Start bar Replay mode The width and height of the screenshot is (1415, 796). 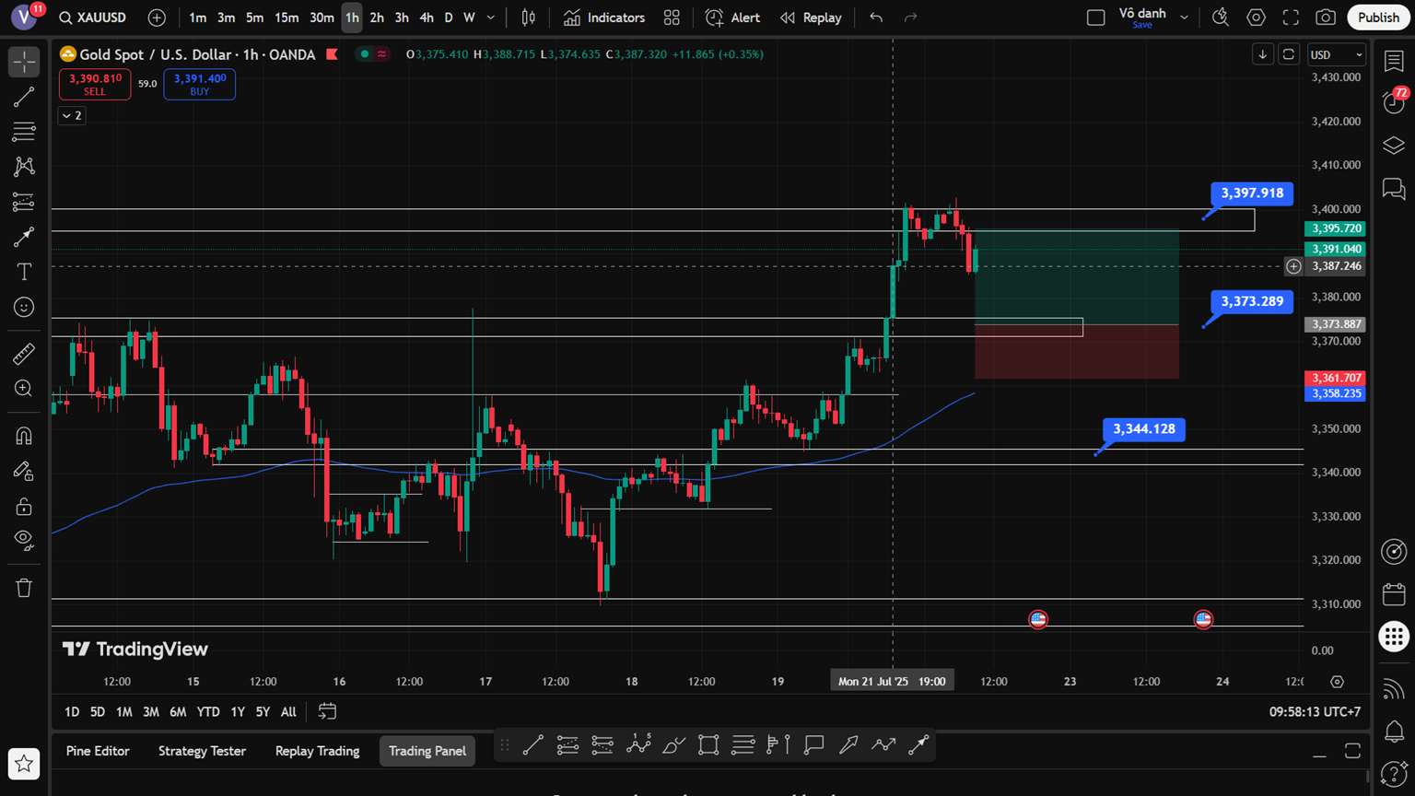point(811,18)
